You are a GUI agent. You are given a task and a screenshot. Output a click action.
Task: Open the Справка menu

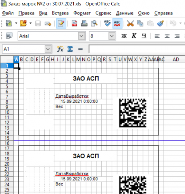163,13
